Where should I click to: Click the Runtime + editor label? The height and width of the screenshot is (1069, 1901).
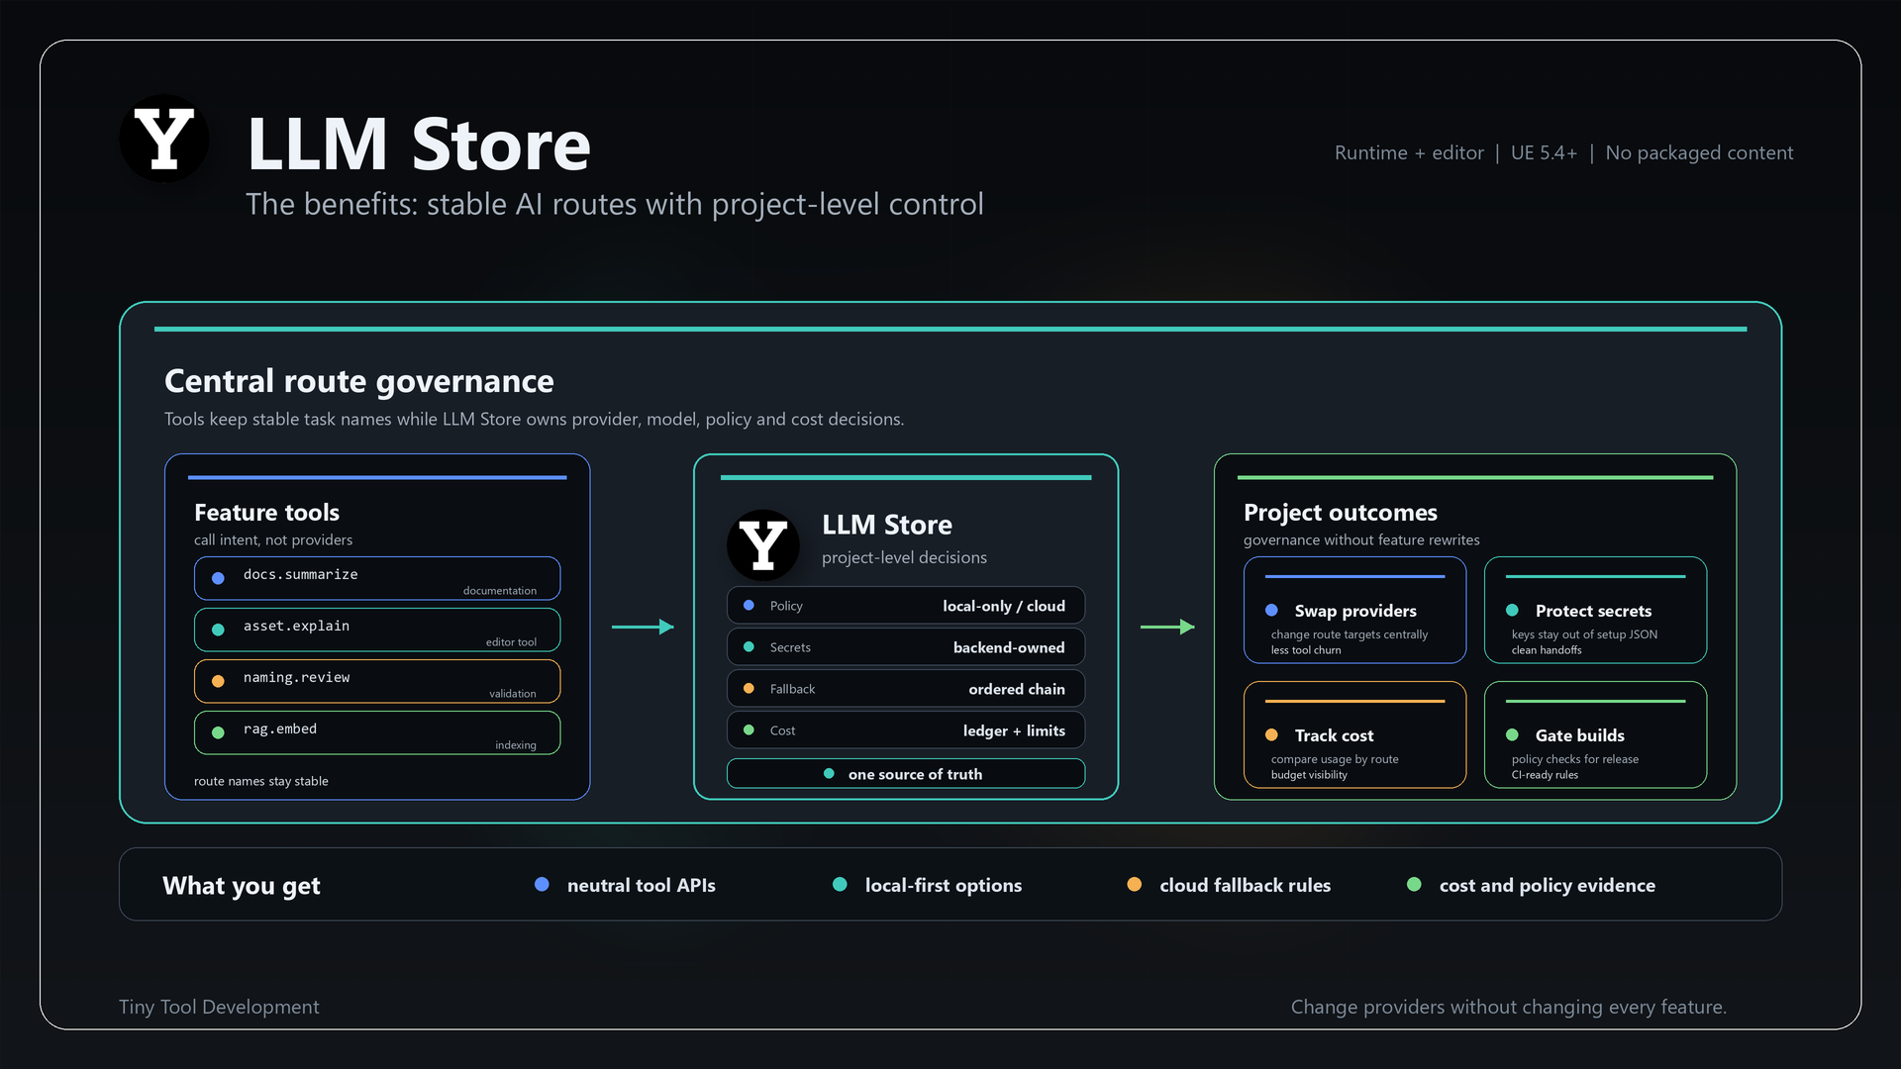1409,152
